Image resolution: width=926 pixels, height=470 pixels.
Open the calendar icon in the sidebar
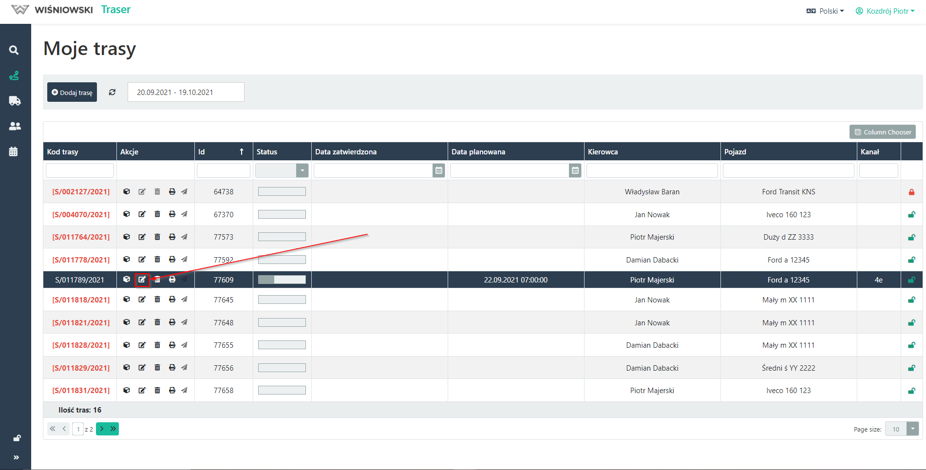pyautogui.click(x=14, y=151)
